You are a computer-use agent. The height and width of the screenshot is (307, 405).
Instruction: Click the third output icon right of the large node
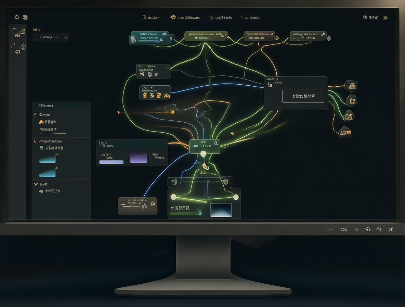pyautogui.click(x=349, y=116)
